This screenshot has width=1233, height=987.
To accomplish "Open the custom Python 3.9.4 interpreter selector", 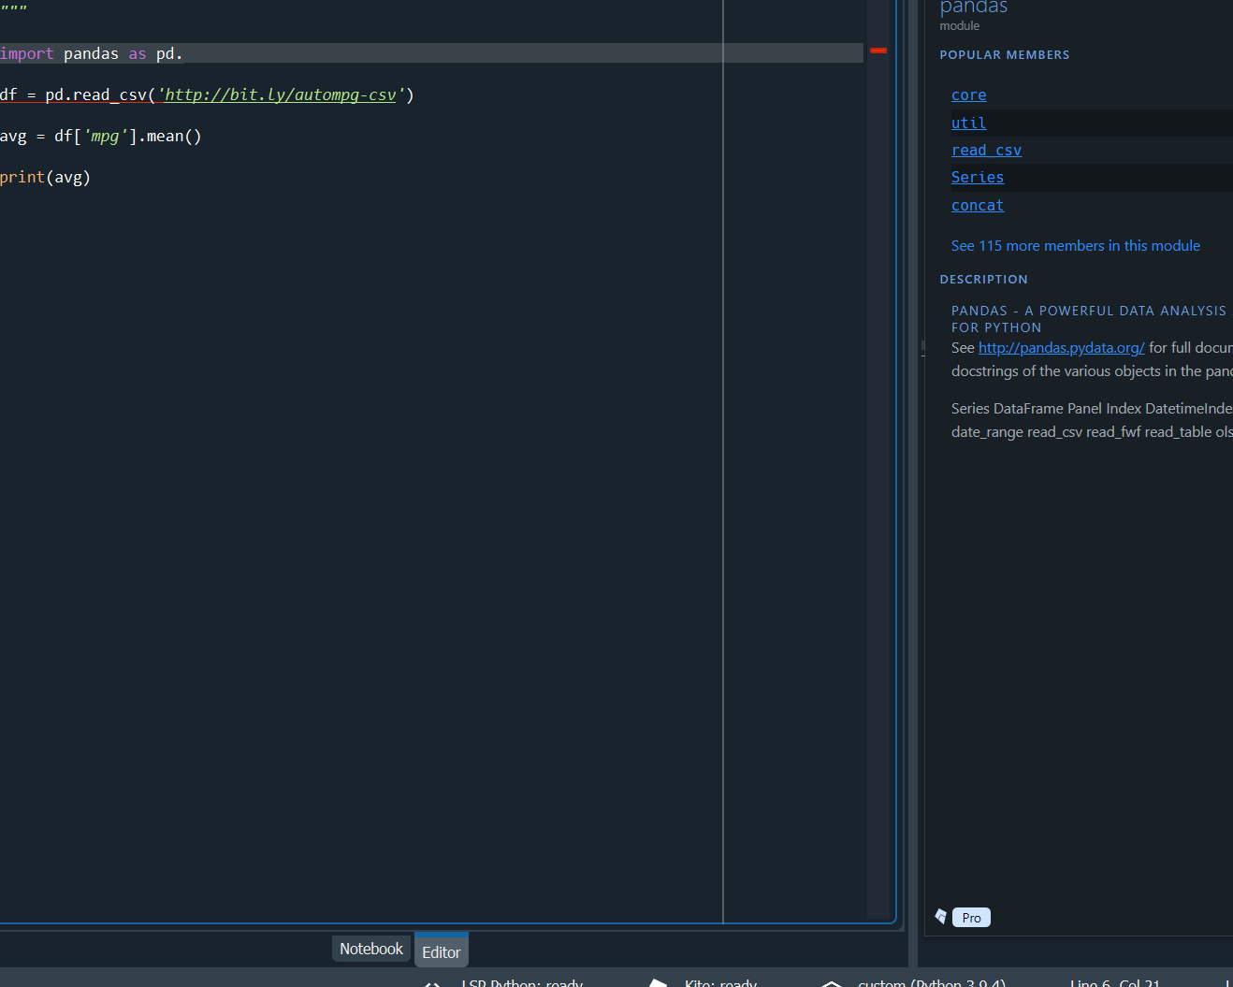I will [x=931, y=983].
